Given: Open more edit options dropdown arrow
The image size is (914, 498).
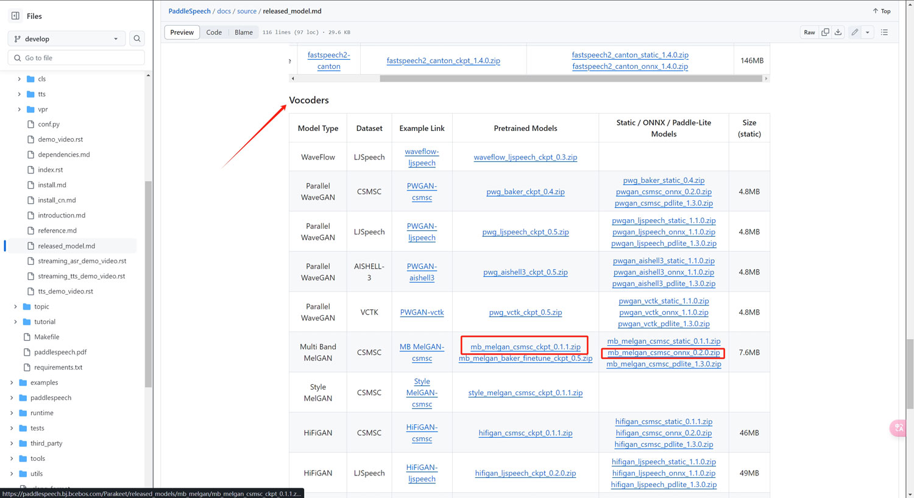Looking at the screenshot, I should pos(867,32).
